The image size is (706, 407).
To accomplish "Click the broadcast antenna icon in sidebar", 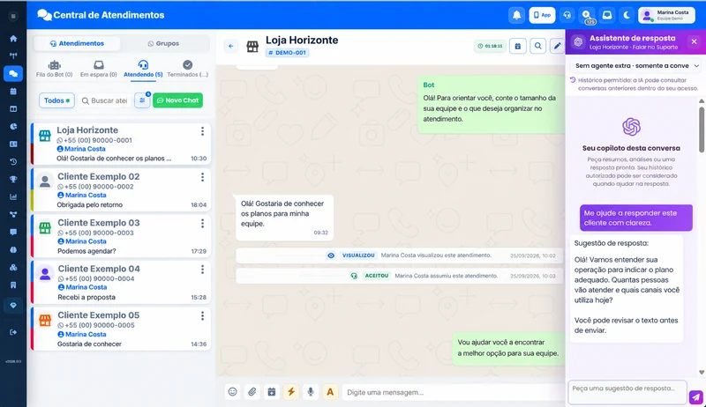I will (x=13, y=56).
